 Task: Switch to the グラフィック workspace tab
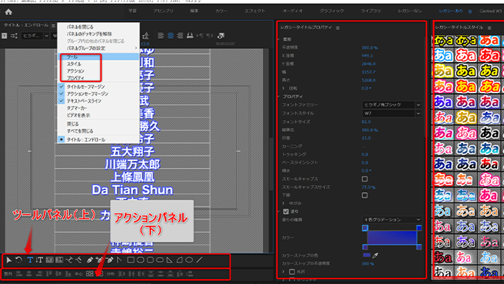[331, 11]
